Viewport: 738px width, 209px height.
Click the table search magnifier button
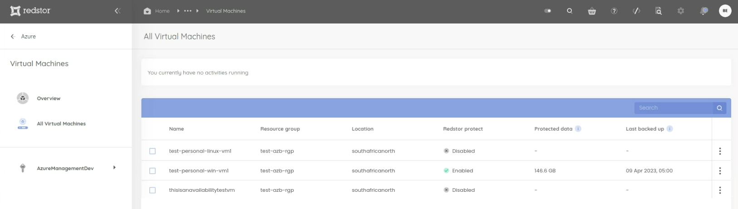[x=719, y=108]
